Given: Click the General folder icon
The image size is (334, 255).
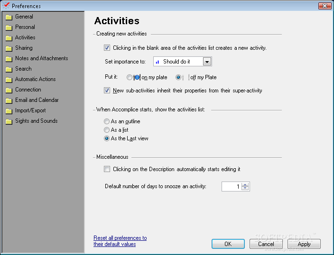Looking at the screenshot, I should (9, 17).
